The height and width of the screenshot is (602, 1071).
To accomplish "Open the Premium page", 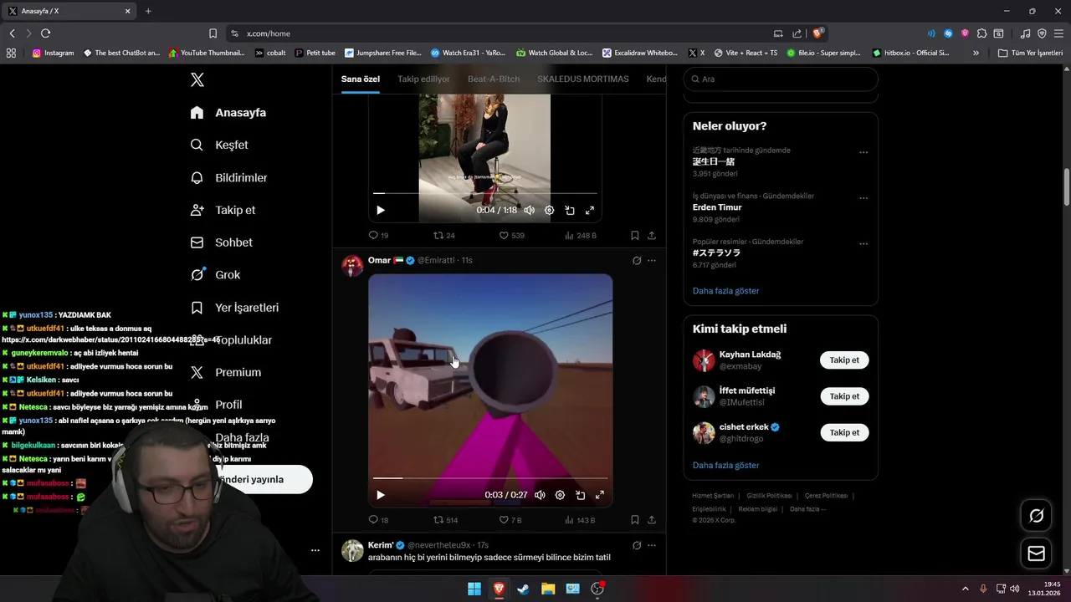I will pyautogui.click(x=226, y=372).
